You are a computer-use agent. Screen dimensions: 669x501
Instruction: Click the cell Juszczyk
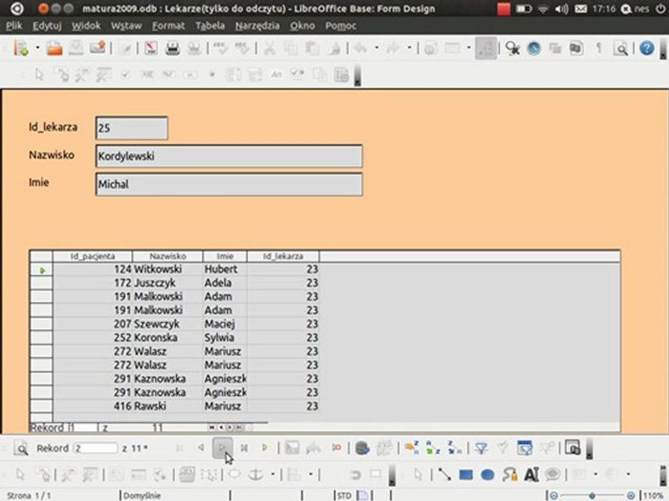tap(168, 283)
